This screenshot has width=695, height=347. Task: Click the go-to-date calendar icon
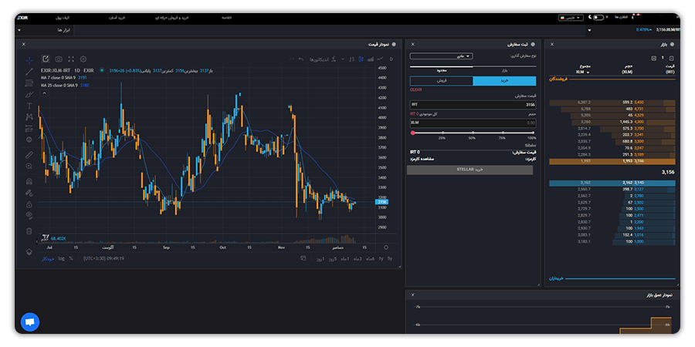pos(303,258)
